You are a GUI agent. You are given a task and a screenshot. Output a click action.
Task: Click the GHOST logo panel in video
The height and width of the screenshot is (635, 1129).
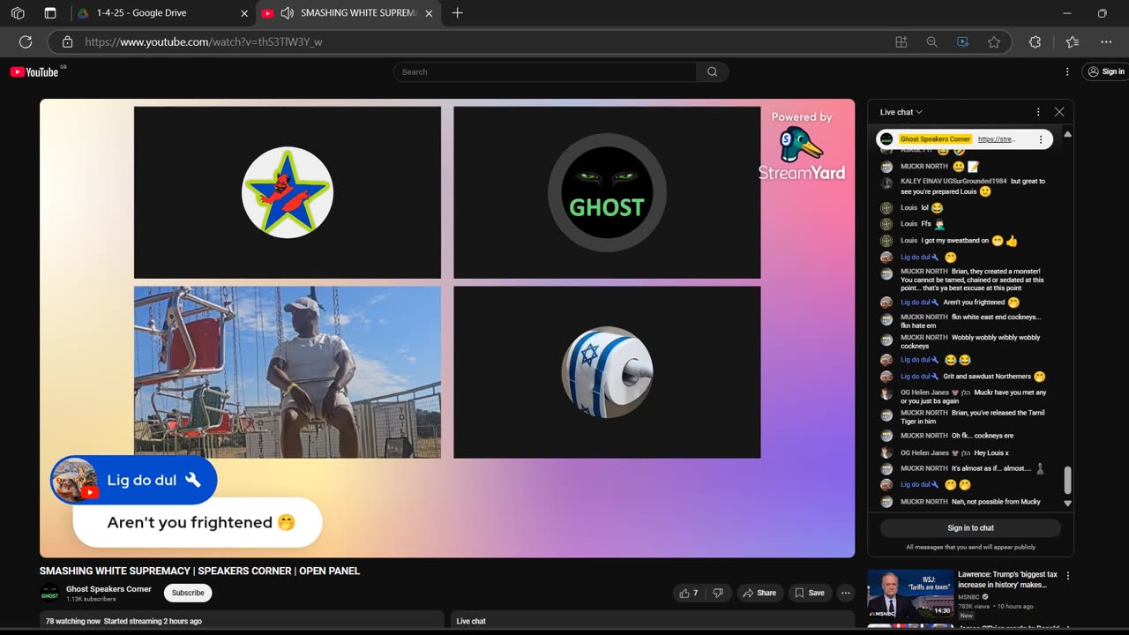click(607, 192)
